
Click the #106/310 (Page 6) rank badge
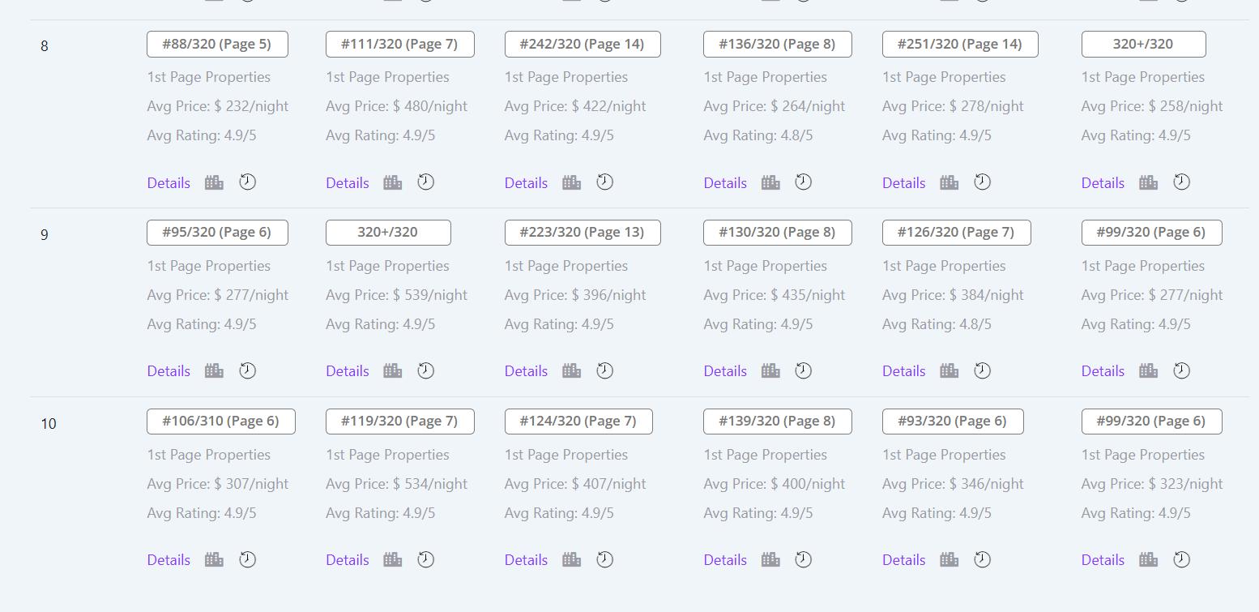221,422
